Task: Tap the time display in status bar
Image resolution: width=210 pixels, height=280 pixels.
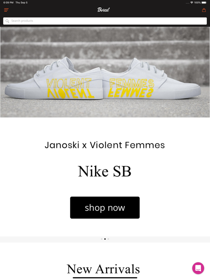Action: (x=8, y=3)
